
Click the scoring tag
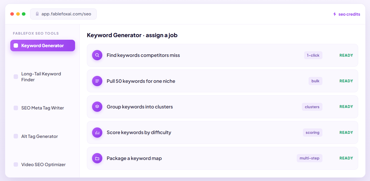coord(313,133)
